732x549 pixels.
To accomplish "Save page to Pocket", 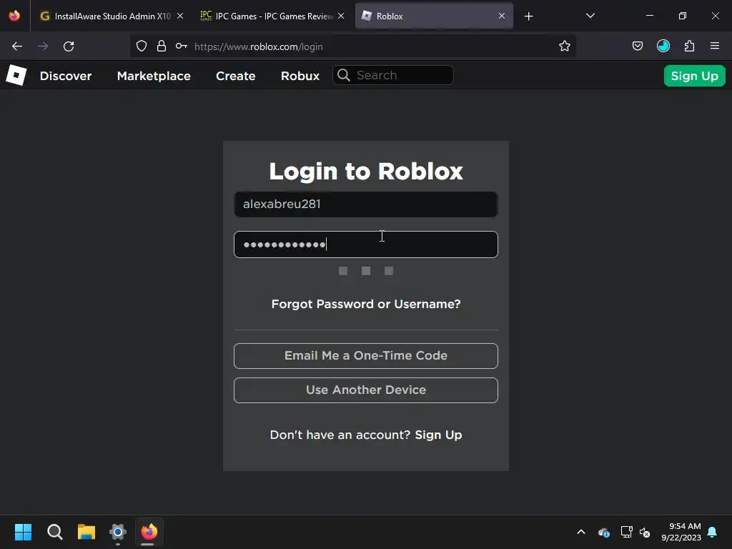I will tap(637, 46).
